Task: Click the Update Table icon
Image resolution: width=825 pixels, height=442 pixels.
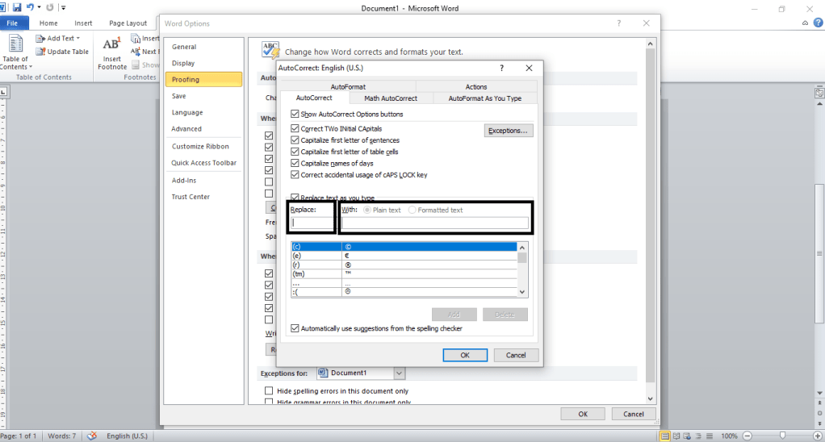Action: (x=40, y=52)
